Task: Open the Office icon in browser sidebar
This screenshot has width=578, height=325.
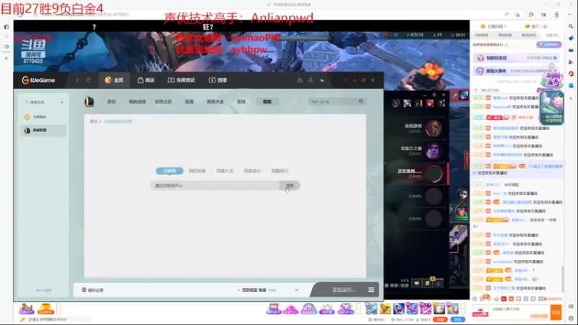Action: point(571,74)
